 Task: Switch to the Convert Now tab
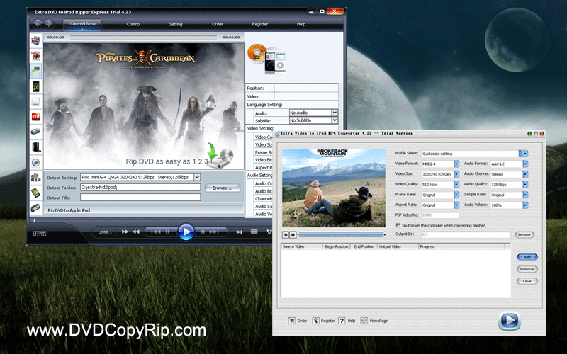tap(82, 24)
